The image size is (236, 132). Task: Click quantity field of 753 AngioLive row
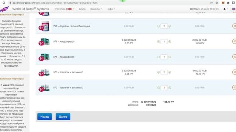click(164, 26)
